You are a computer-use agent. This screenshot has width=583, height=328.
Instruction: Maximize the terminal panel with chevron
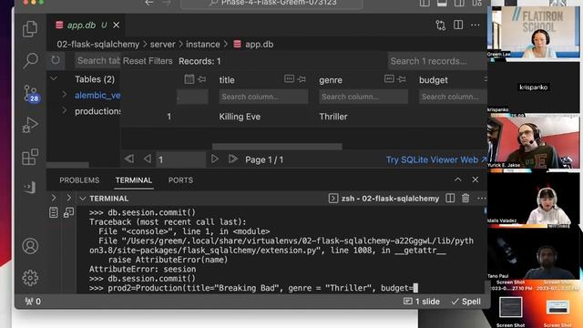[457, 179]
